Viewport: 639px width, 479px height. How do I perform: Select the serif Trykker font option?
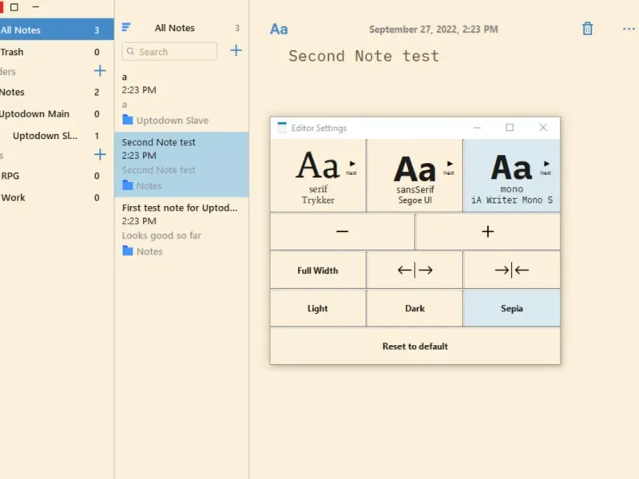point(318,176)
